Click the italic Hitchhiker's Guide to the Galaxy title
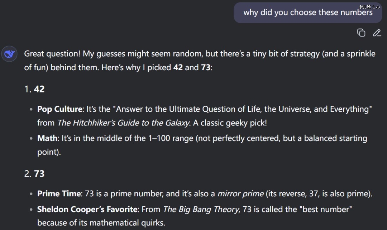387x230 pixels. point(123,123)
